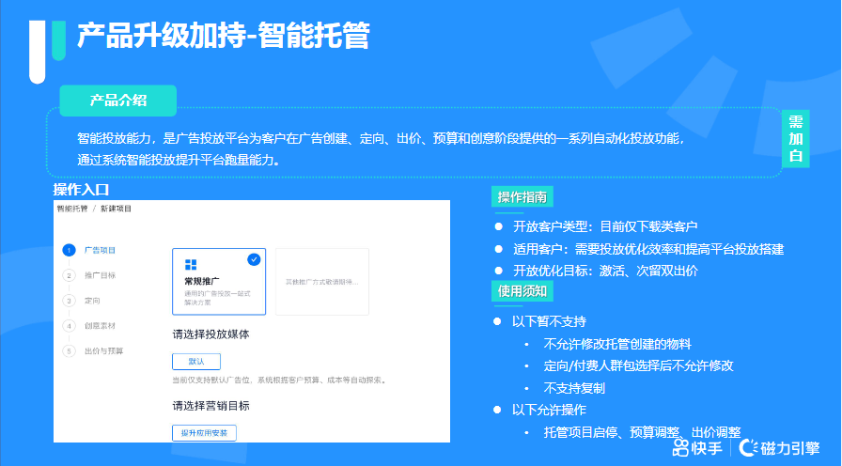
Task: Open the 推广目标 step label
Action: point(100,275)
